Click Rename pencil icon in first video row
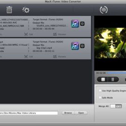This screenshot has height=126, width=126. (55, 34)
